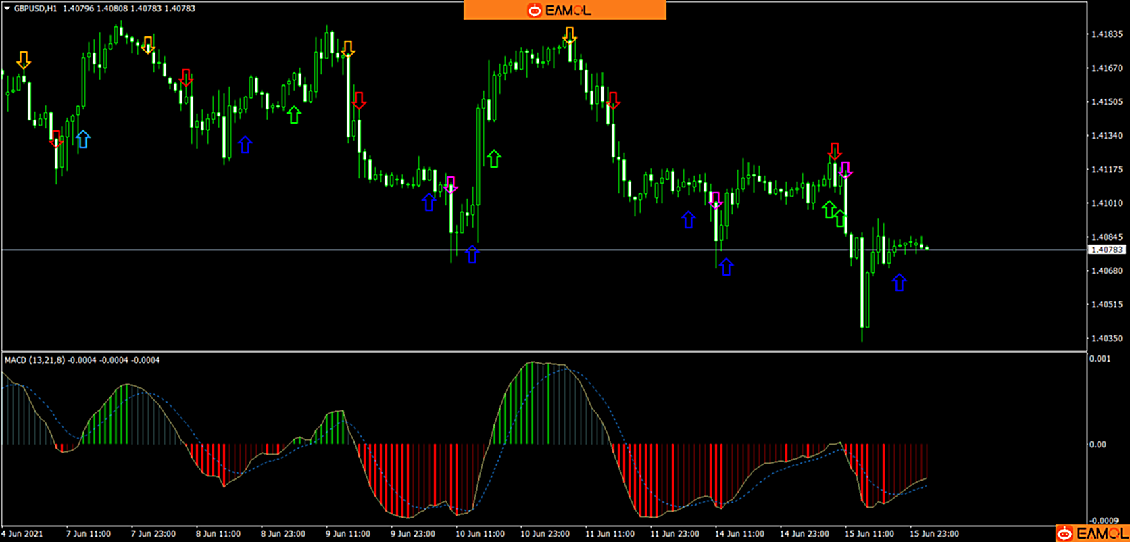This screenshot has height=542, width=1130.
Task: Click the robot logo in the orange EAMOL banner
Action: click(x=535, y=10)
